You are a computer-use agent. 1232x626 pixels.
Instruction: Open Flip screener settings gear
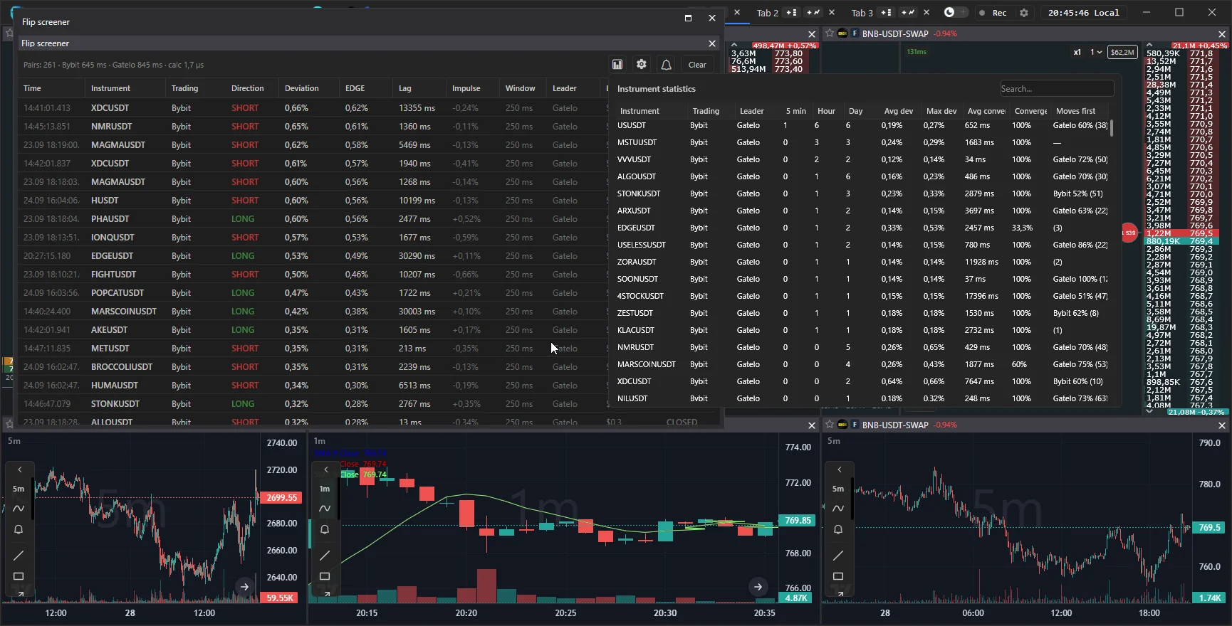tap(642, 65)
